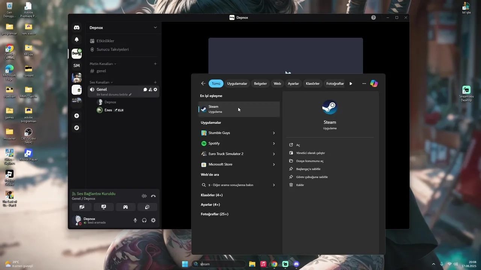The height and width of the screenshot is (270, 481).
Task: Mute microphone in Discord user panel
Action: click(x=135, y=220)
